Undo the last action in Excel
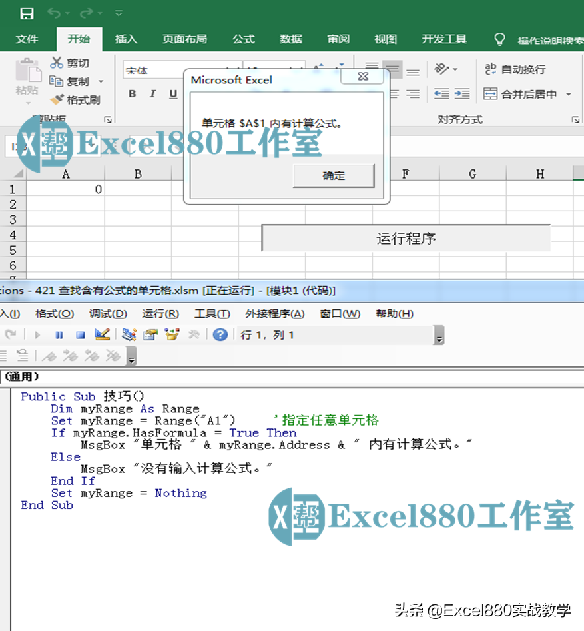The image size is (584, 631). pos(54,13)
